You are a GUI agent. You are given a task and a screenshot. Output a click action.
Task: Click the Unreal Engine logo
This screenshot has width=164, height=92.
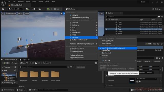pos(3,3)
